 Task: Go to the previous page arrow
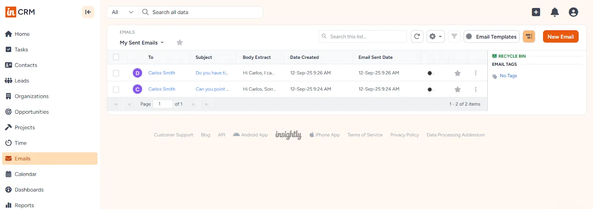(129, 104)
